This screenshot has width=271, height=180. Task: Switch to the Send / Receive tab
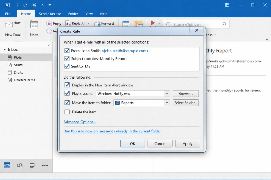(50, 14)
